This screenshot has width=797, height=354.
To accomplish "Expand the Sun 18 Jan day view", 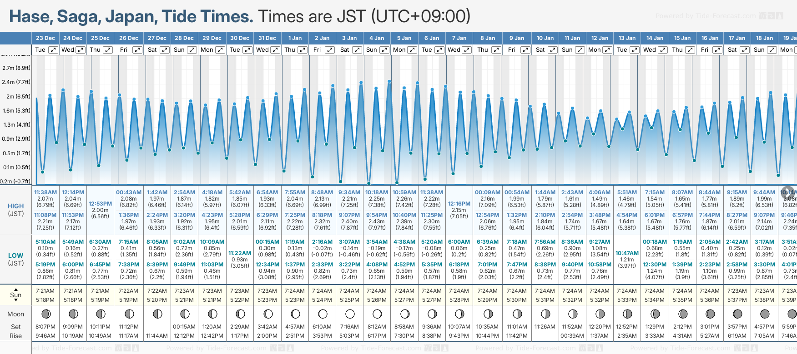I will [772, 50].
